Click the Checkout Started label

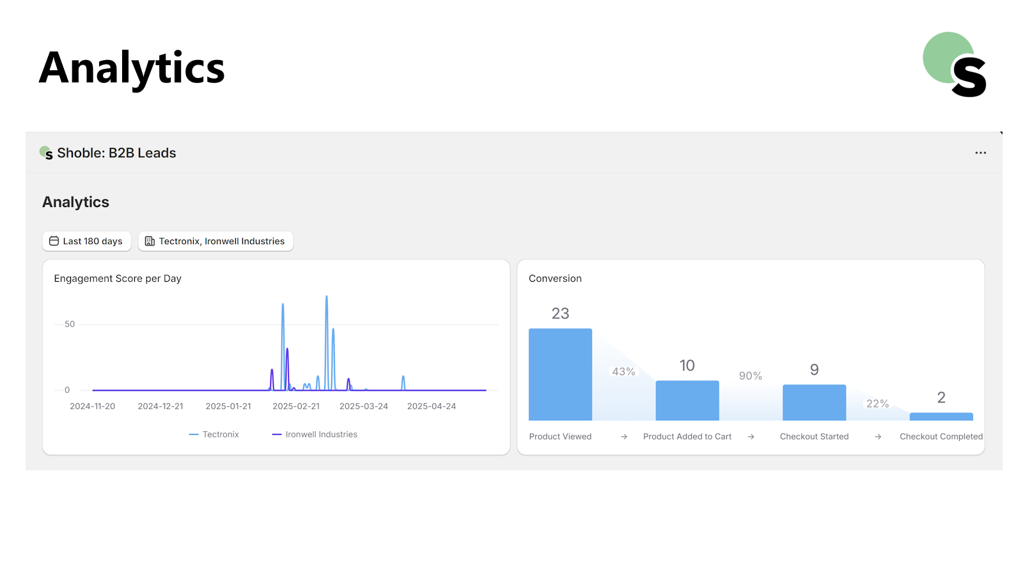pyautogui.click(x=814, y=436)
